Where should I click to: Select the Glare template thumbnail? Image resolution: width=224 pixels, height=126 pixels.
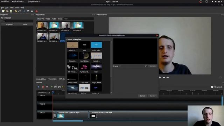(97, 66)
